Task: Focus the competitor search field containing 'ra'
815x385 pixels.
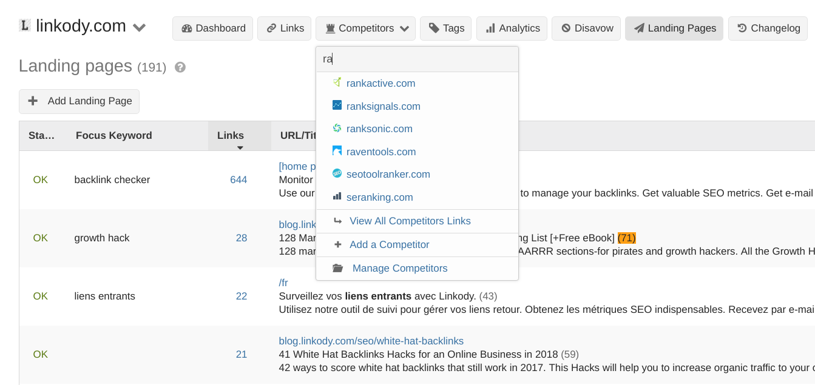Action: [417, 59]
